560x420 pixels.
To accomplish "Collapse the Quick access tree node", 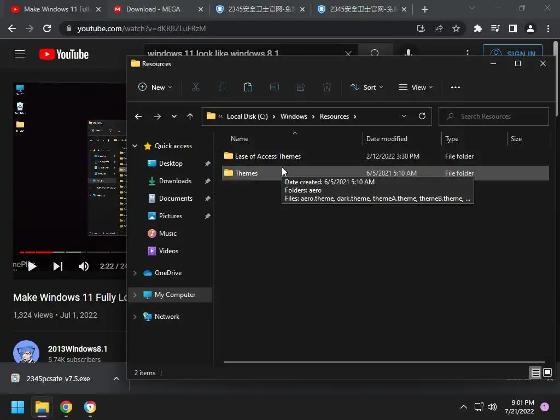I will pyautogui.click(x=135, y=145).
